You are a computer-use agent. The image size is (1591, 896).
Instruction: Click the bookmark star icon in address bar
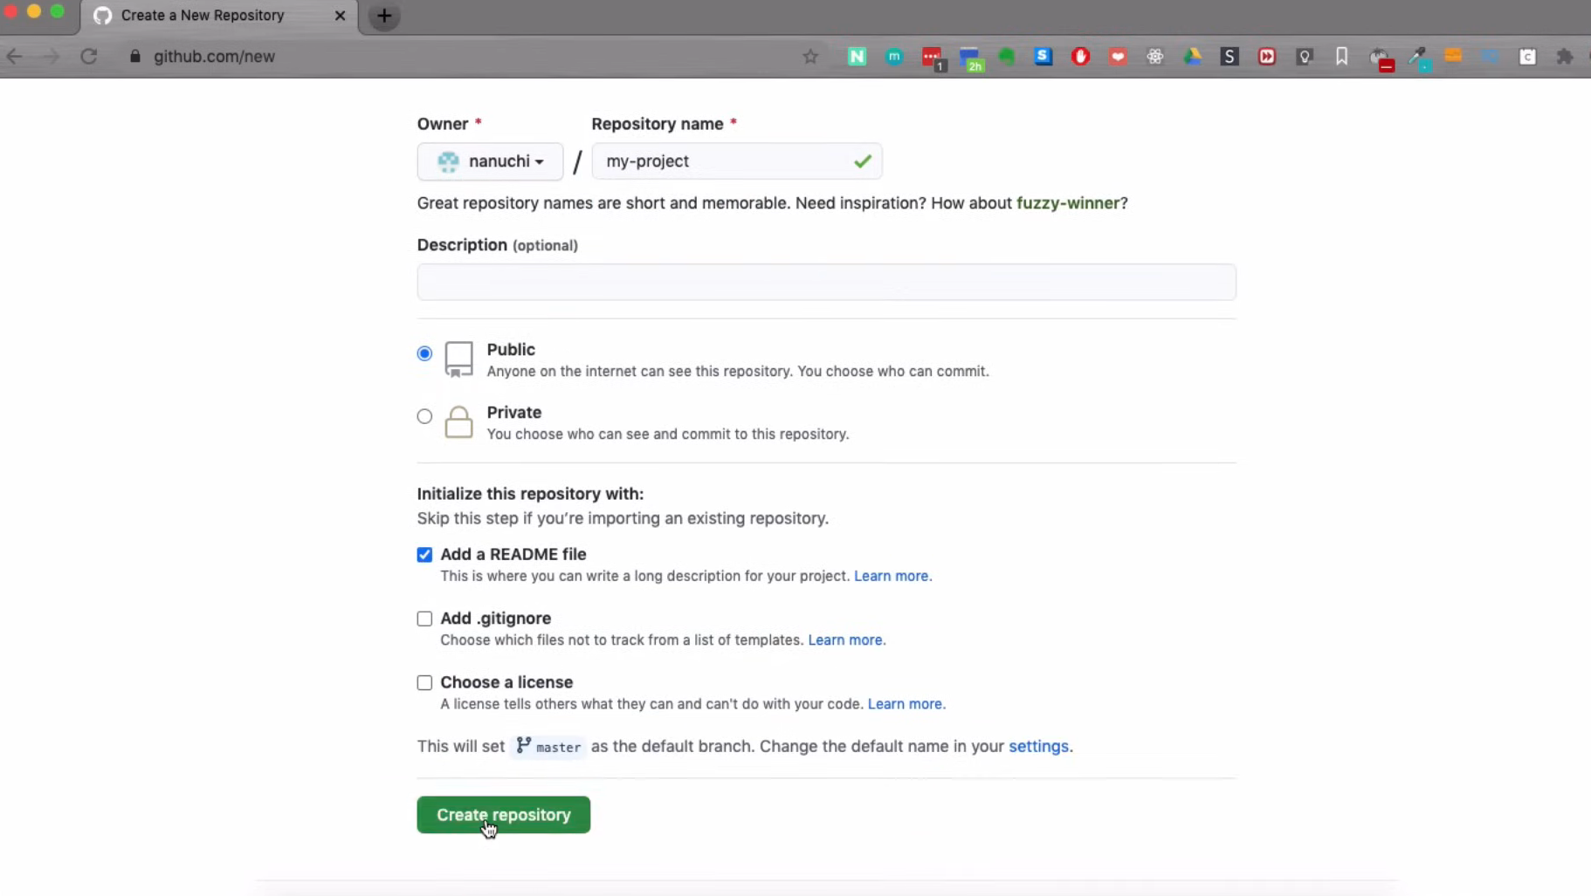click(810, 57)
